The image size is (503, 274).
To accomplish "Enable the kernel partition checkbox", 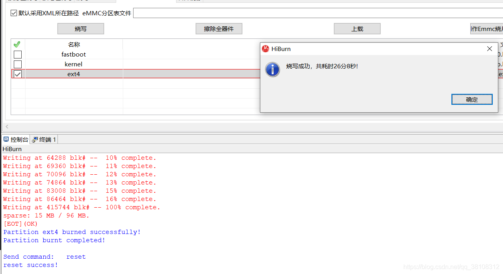I will (x=17, y=64).
